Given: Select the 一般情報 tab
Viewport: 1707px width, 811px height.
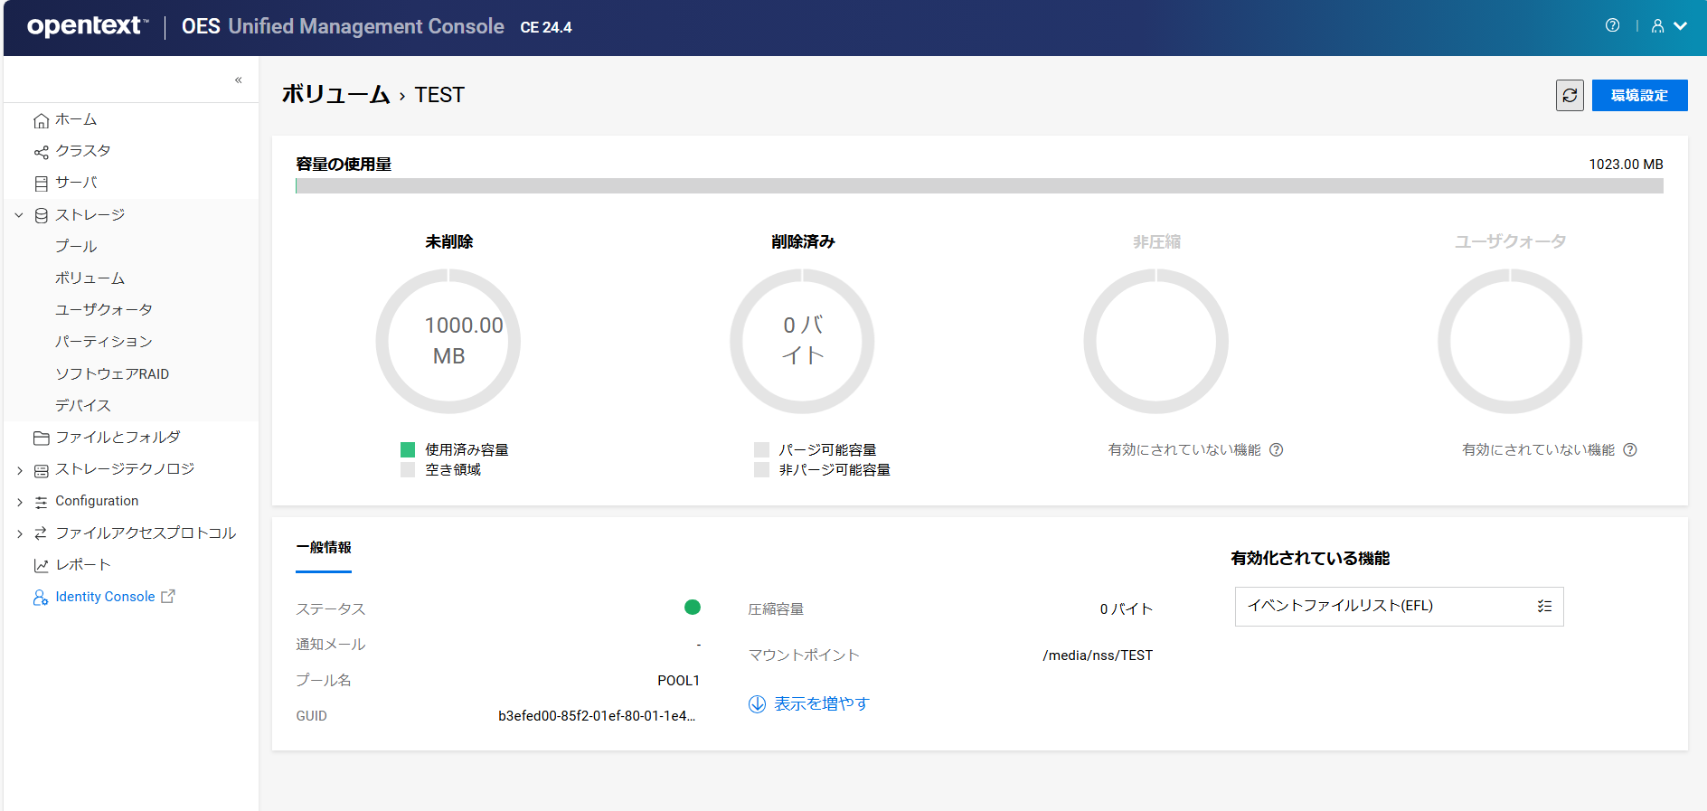Looking at the screenshot, I should (x=324, y=548).
